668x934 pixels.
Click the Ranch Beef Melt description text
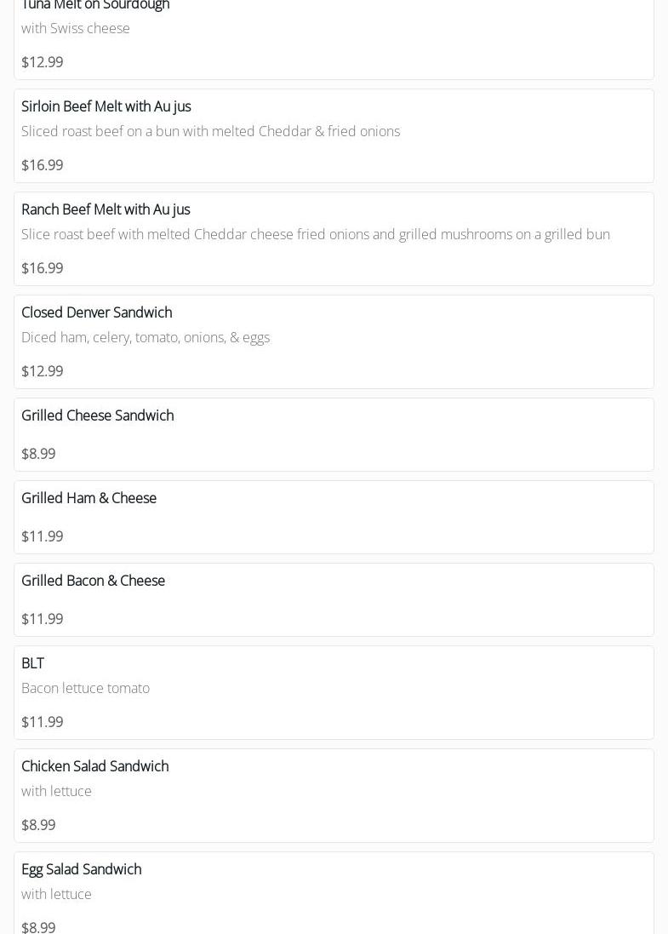click(x=315, y=234)
